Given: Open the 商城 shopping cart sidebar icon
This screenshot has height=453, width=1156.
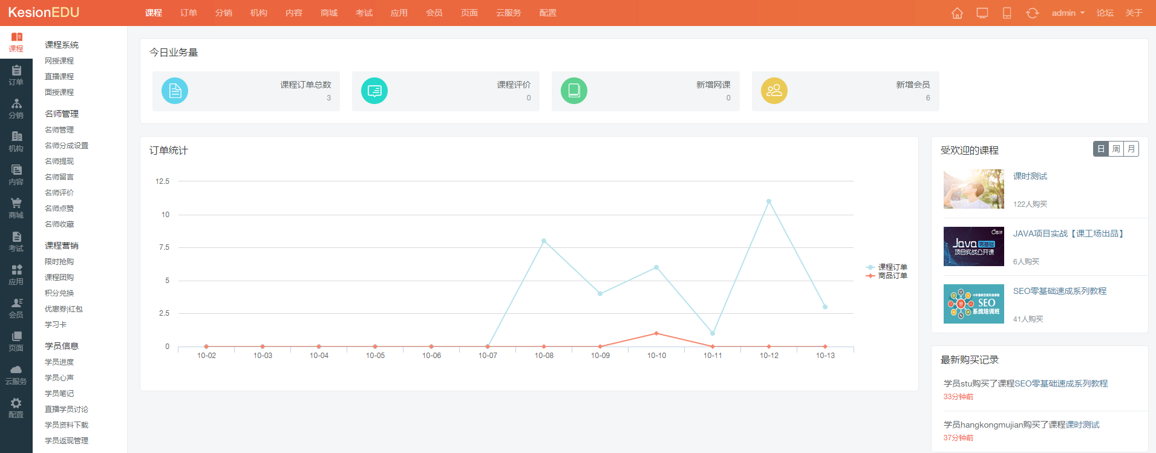Looking at the screenshot, I should (x=16, y=208).
